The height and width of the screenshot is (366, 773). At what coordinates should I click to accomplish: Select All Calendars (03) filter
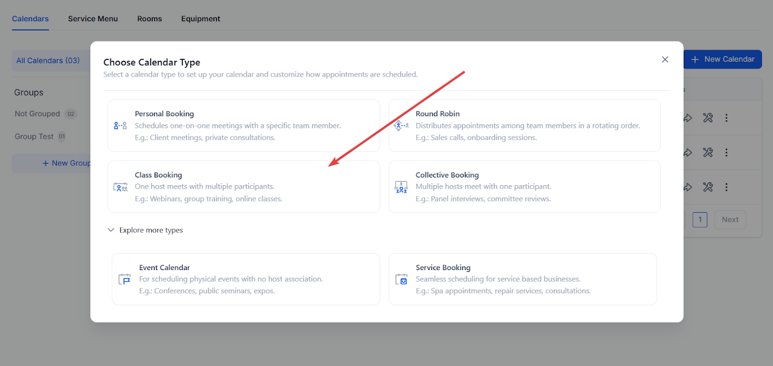51,60
